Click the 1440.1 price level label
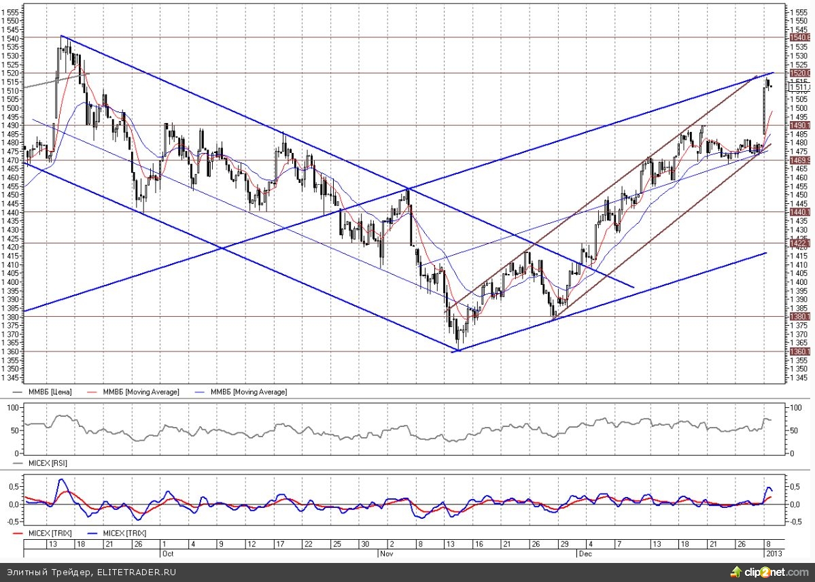815x582 pixels. pos(799,213)
